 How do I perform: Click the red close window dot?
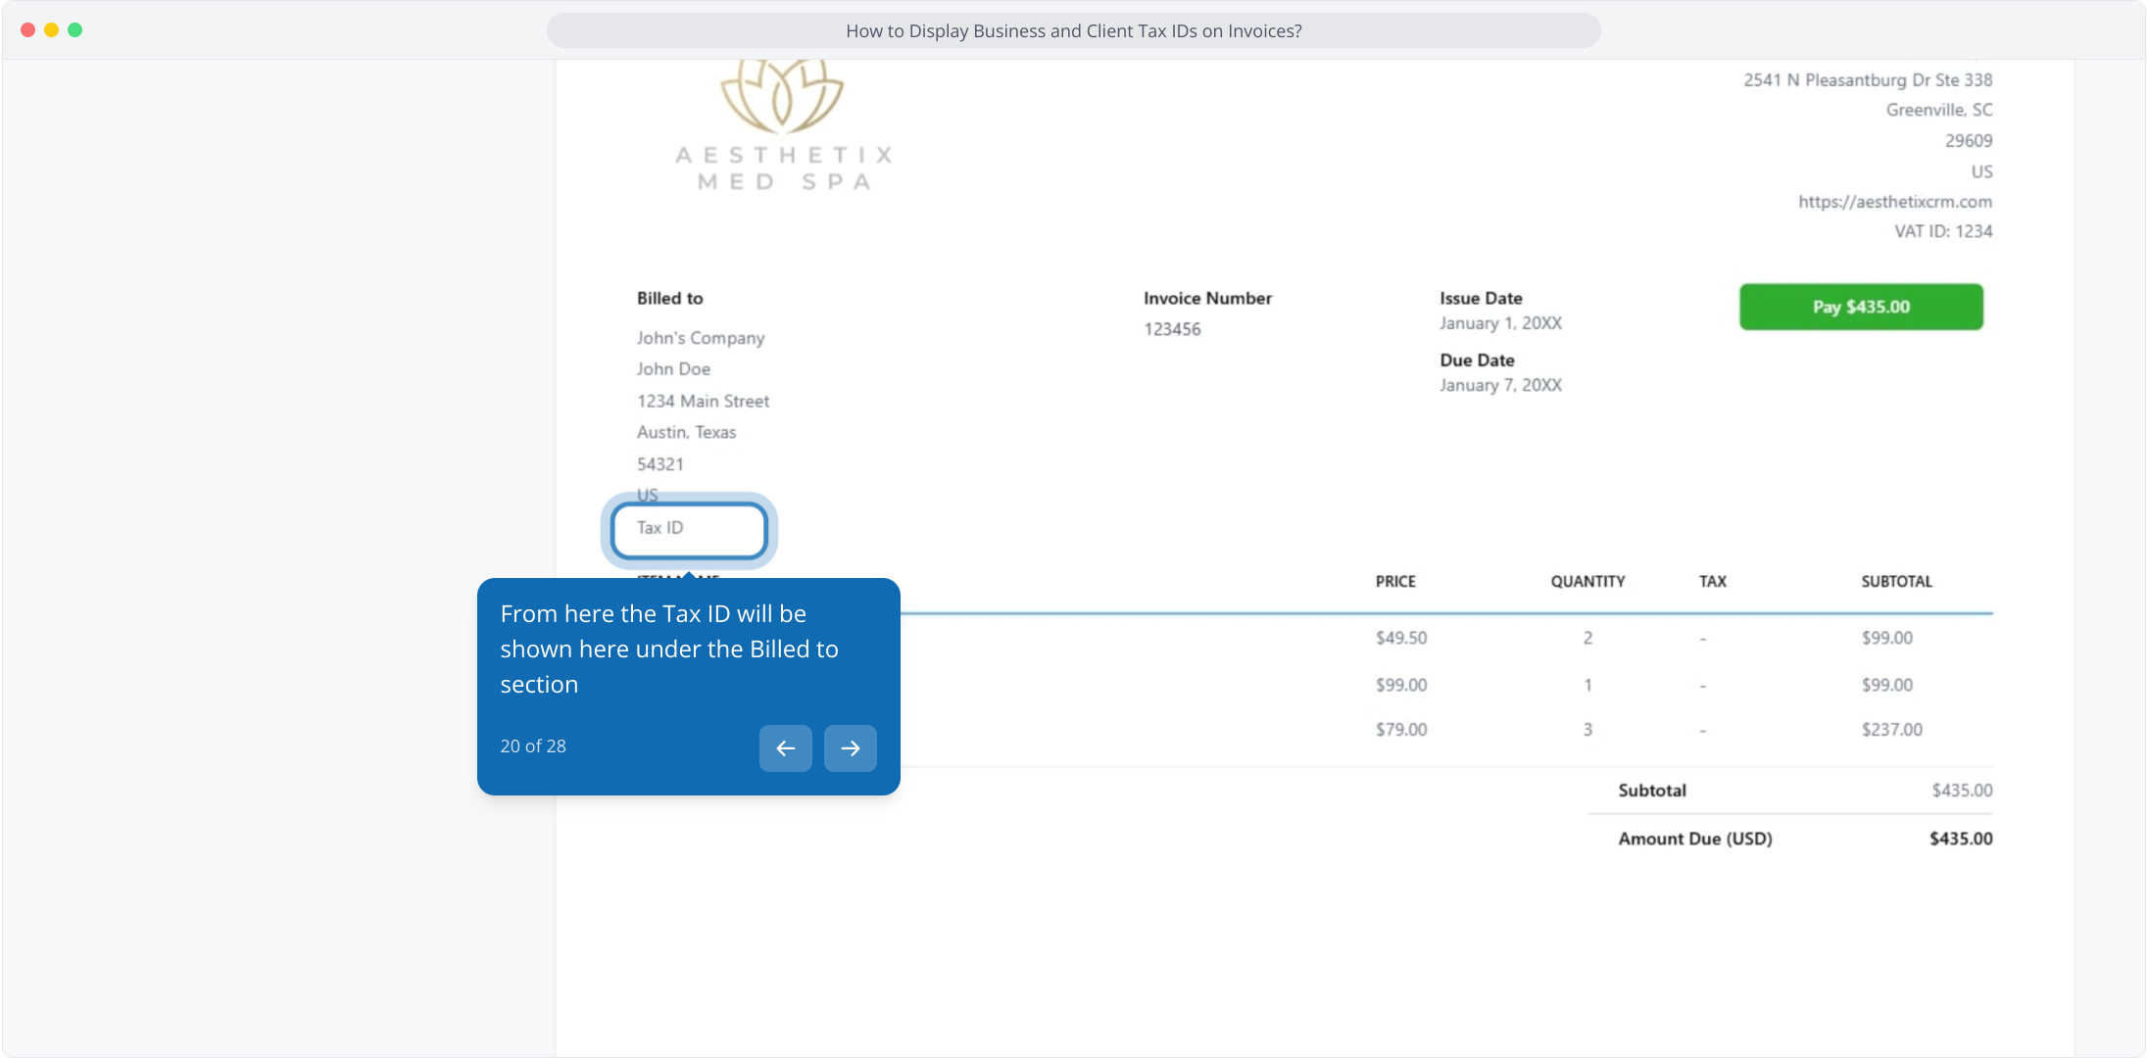pos(27,30)
